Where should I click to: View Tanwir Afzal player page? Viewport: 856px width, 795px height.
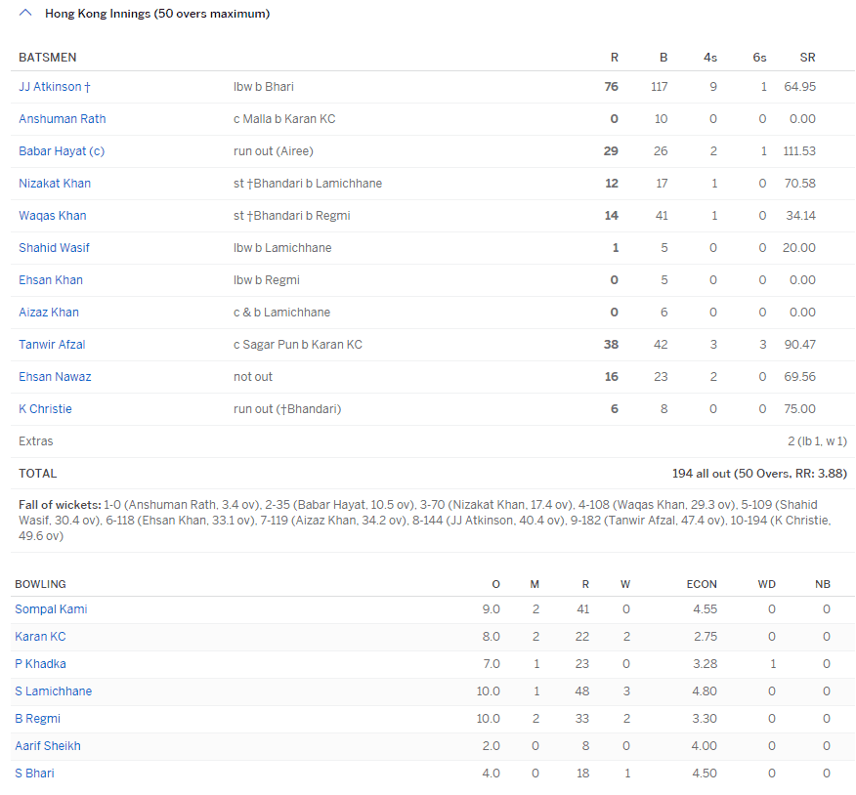pyautogui.click(x=52, y=345)
